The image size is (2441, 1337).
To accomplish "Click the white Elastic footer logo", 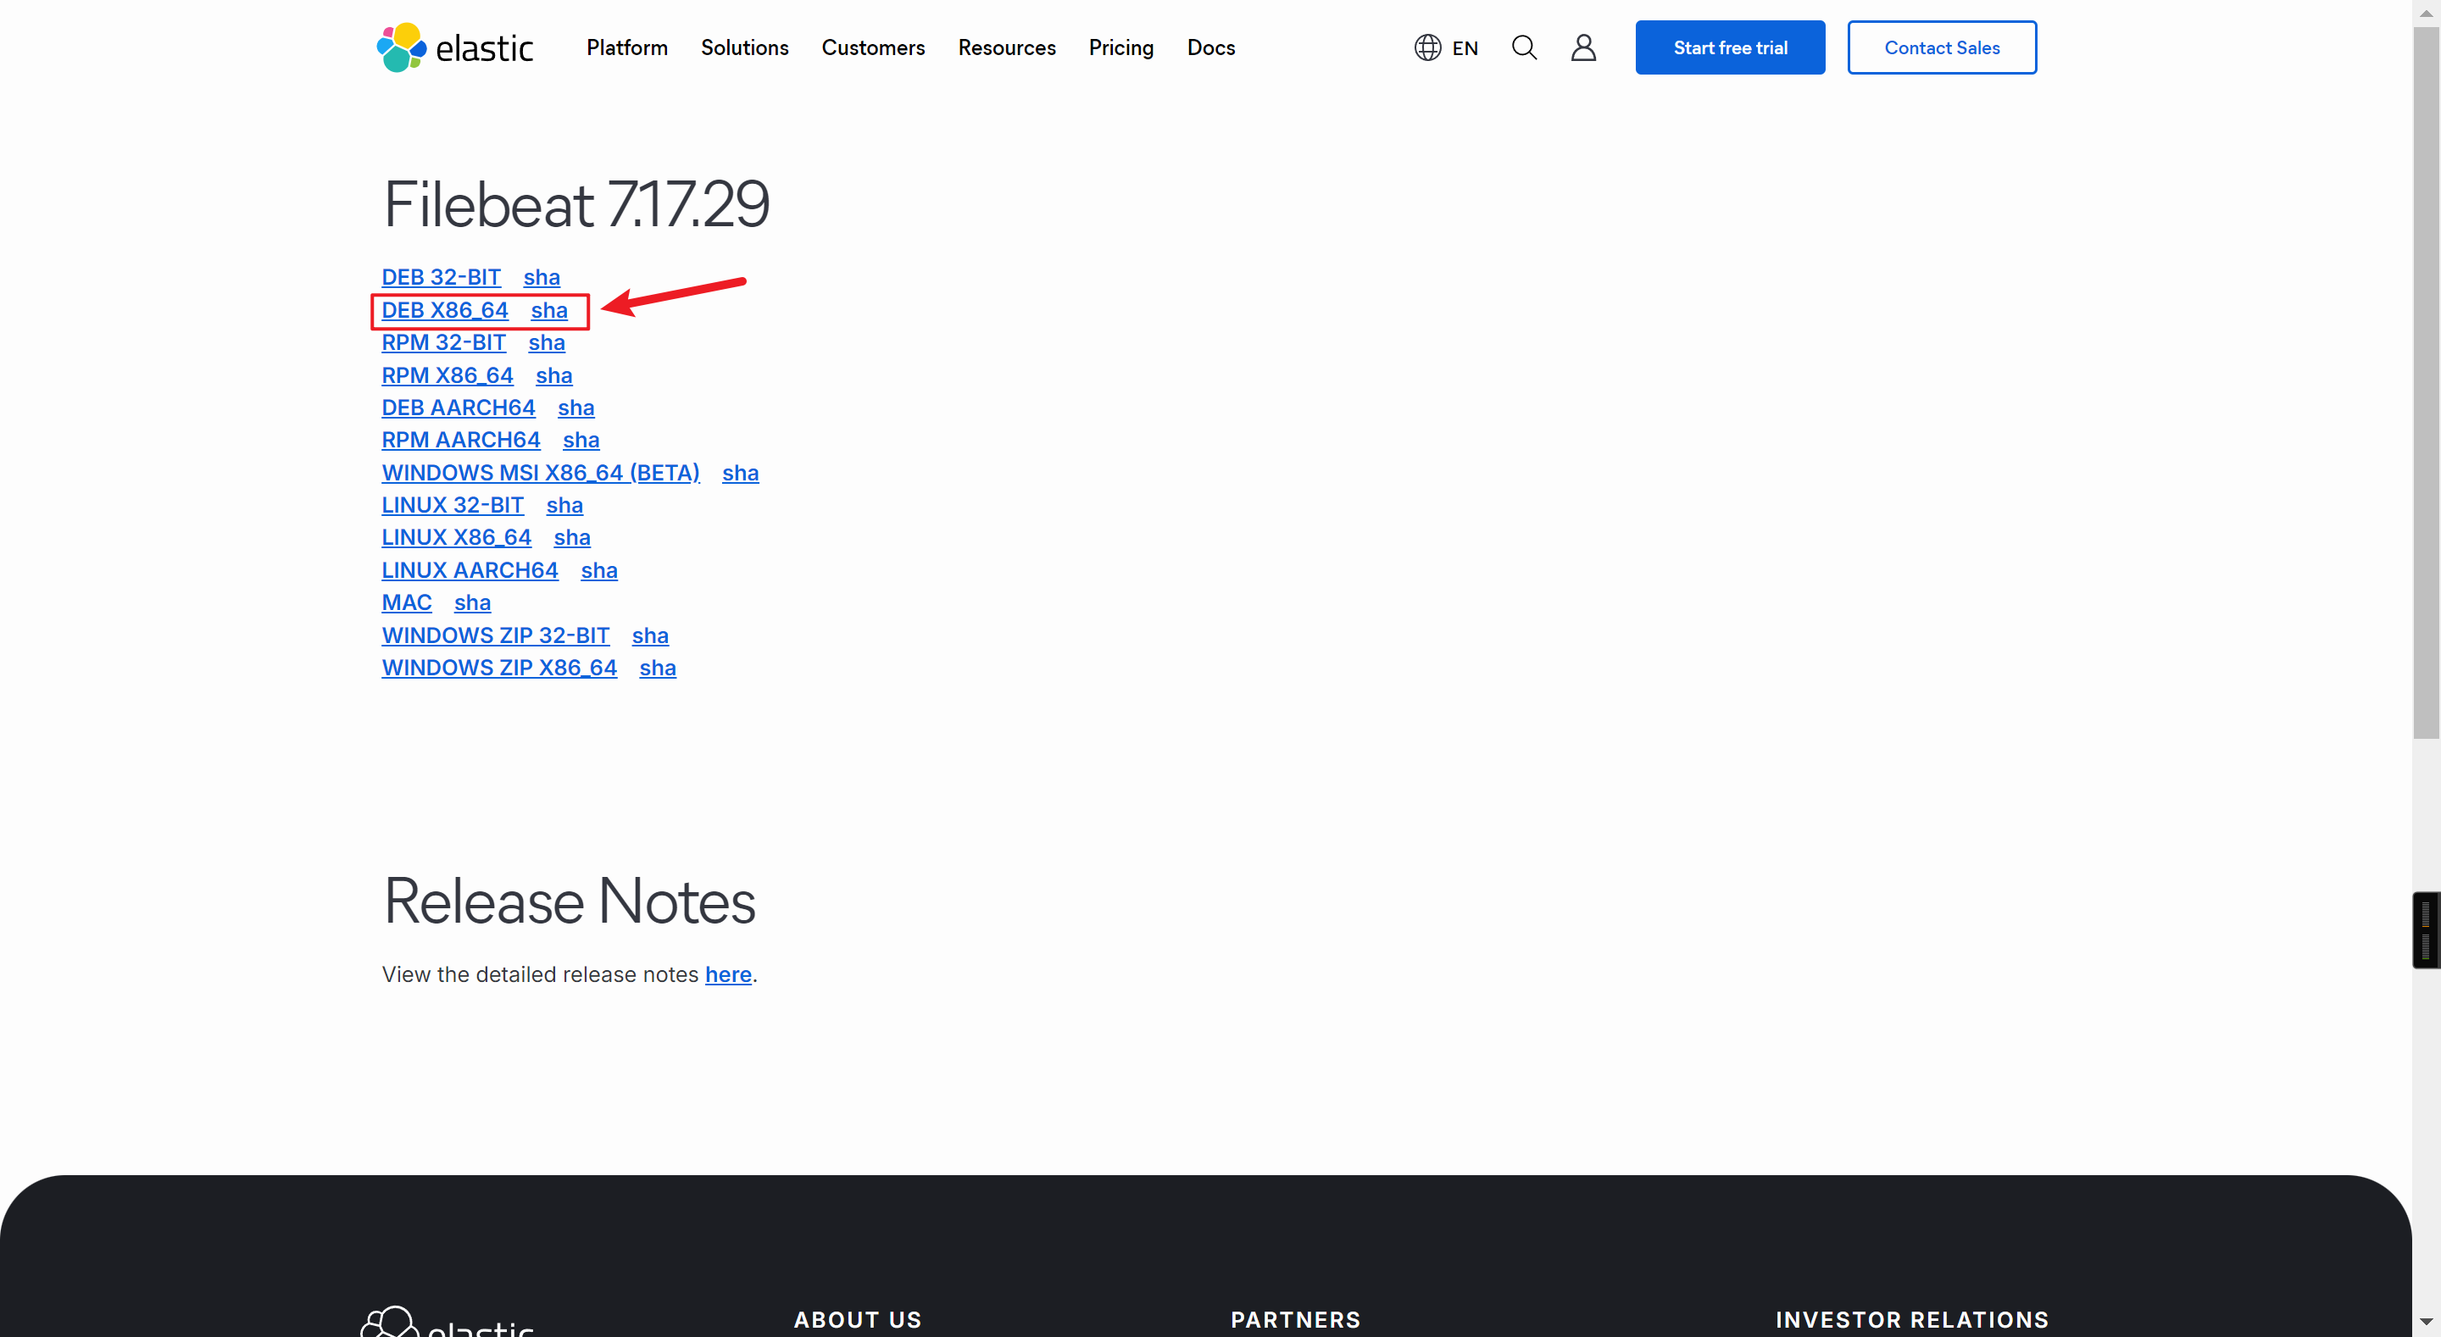I will click(x=448, y=1321).
